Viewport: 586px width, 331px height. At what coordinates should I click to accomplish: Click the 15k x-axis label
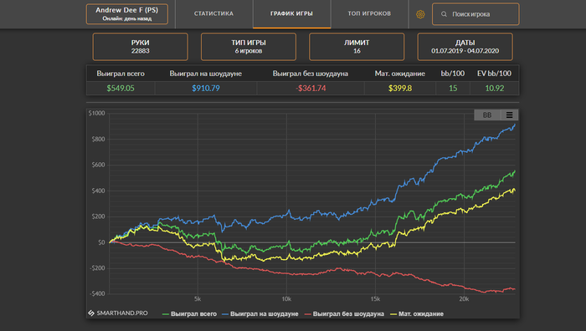coord(375,299)
